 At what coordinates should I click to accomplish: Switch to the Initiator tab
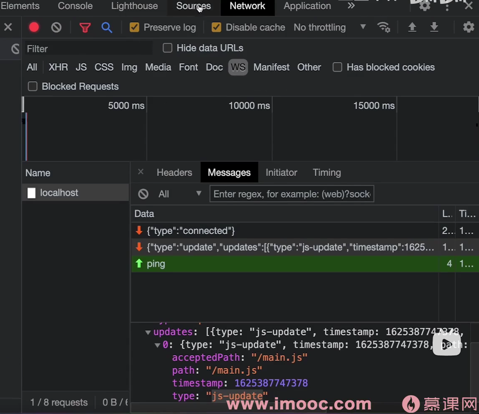tap(282, 172)
